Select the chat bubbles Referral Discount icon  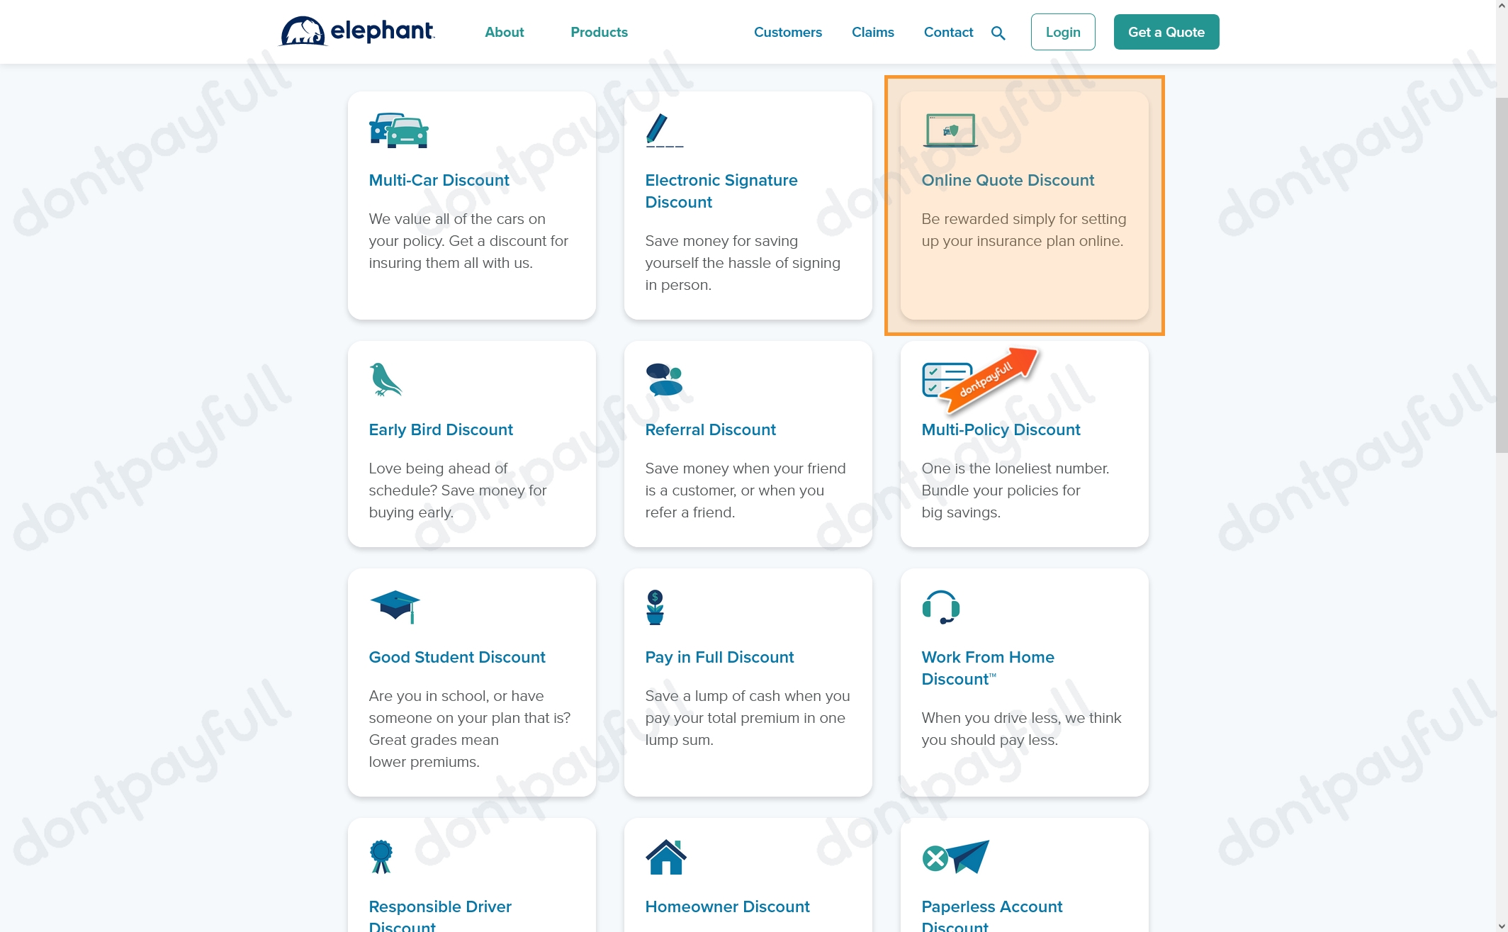pyautogui.click(x=663, y=380)
